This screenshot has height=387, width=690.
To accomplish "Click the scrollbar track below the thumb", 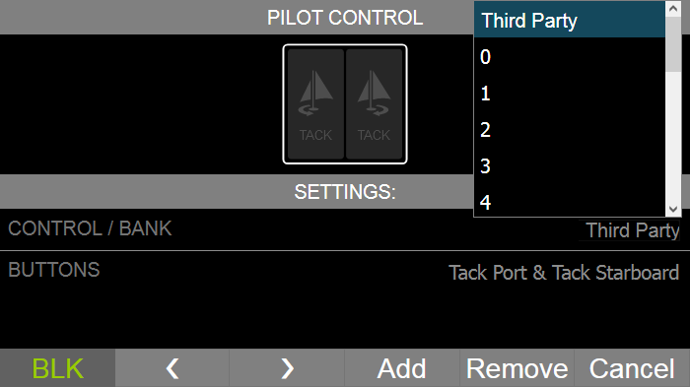I will tap(673, 136).
